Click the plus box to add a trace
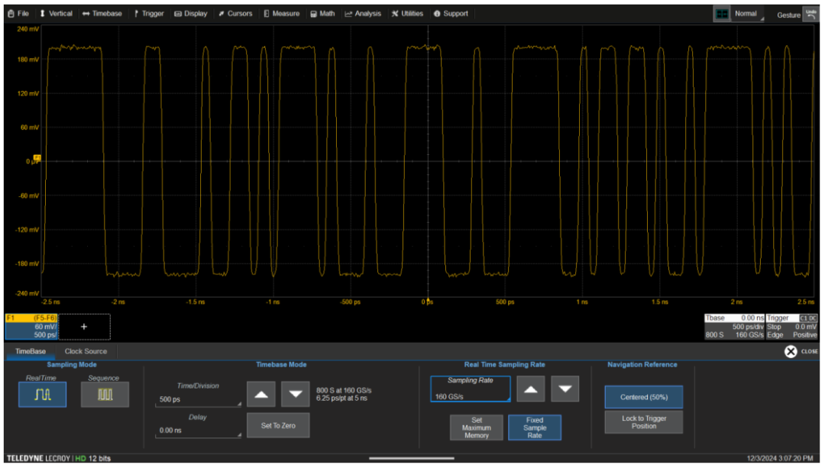 pos(84,327)
